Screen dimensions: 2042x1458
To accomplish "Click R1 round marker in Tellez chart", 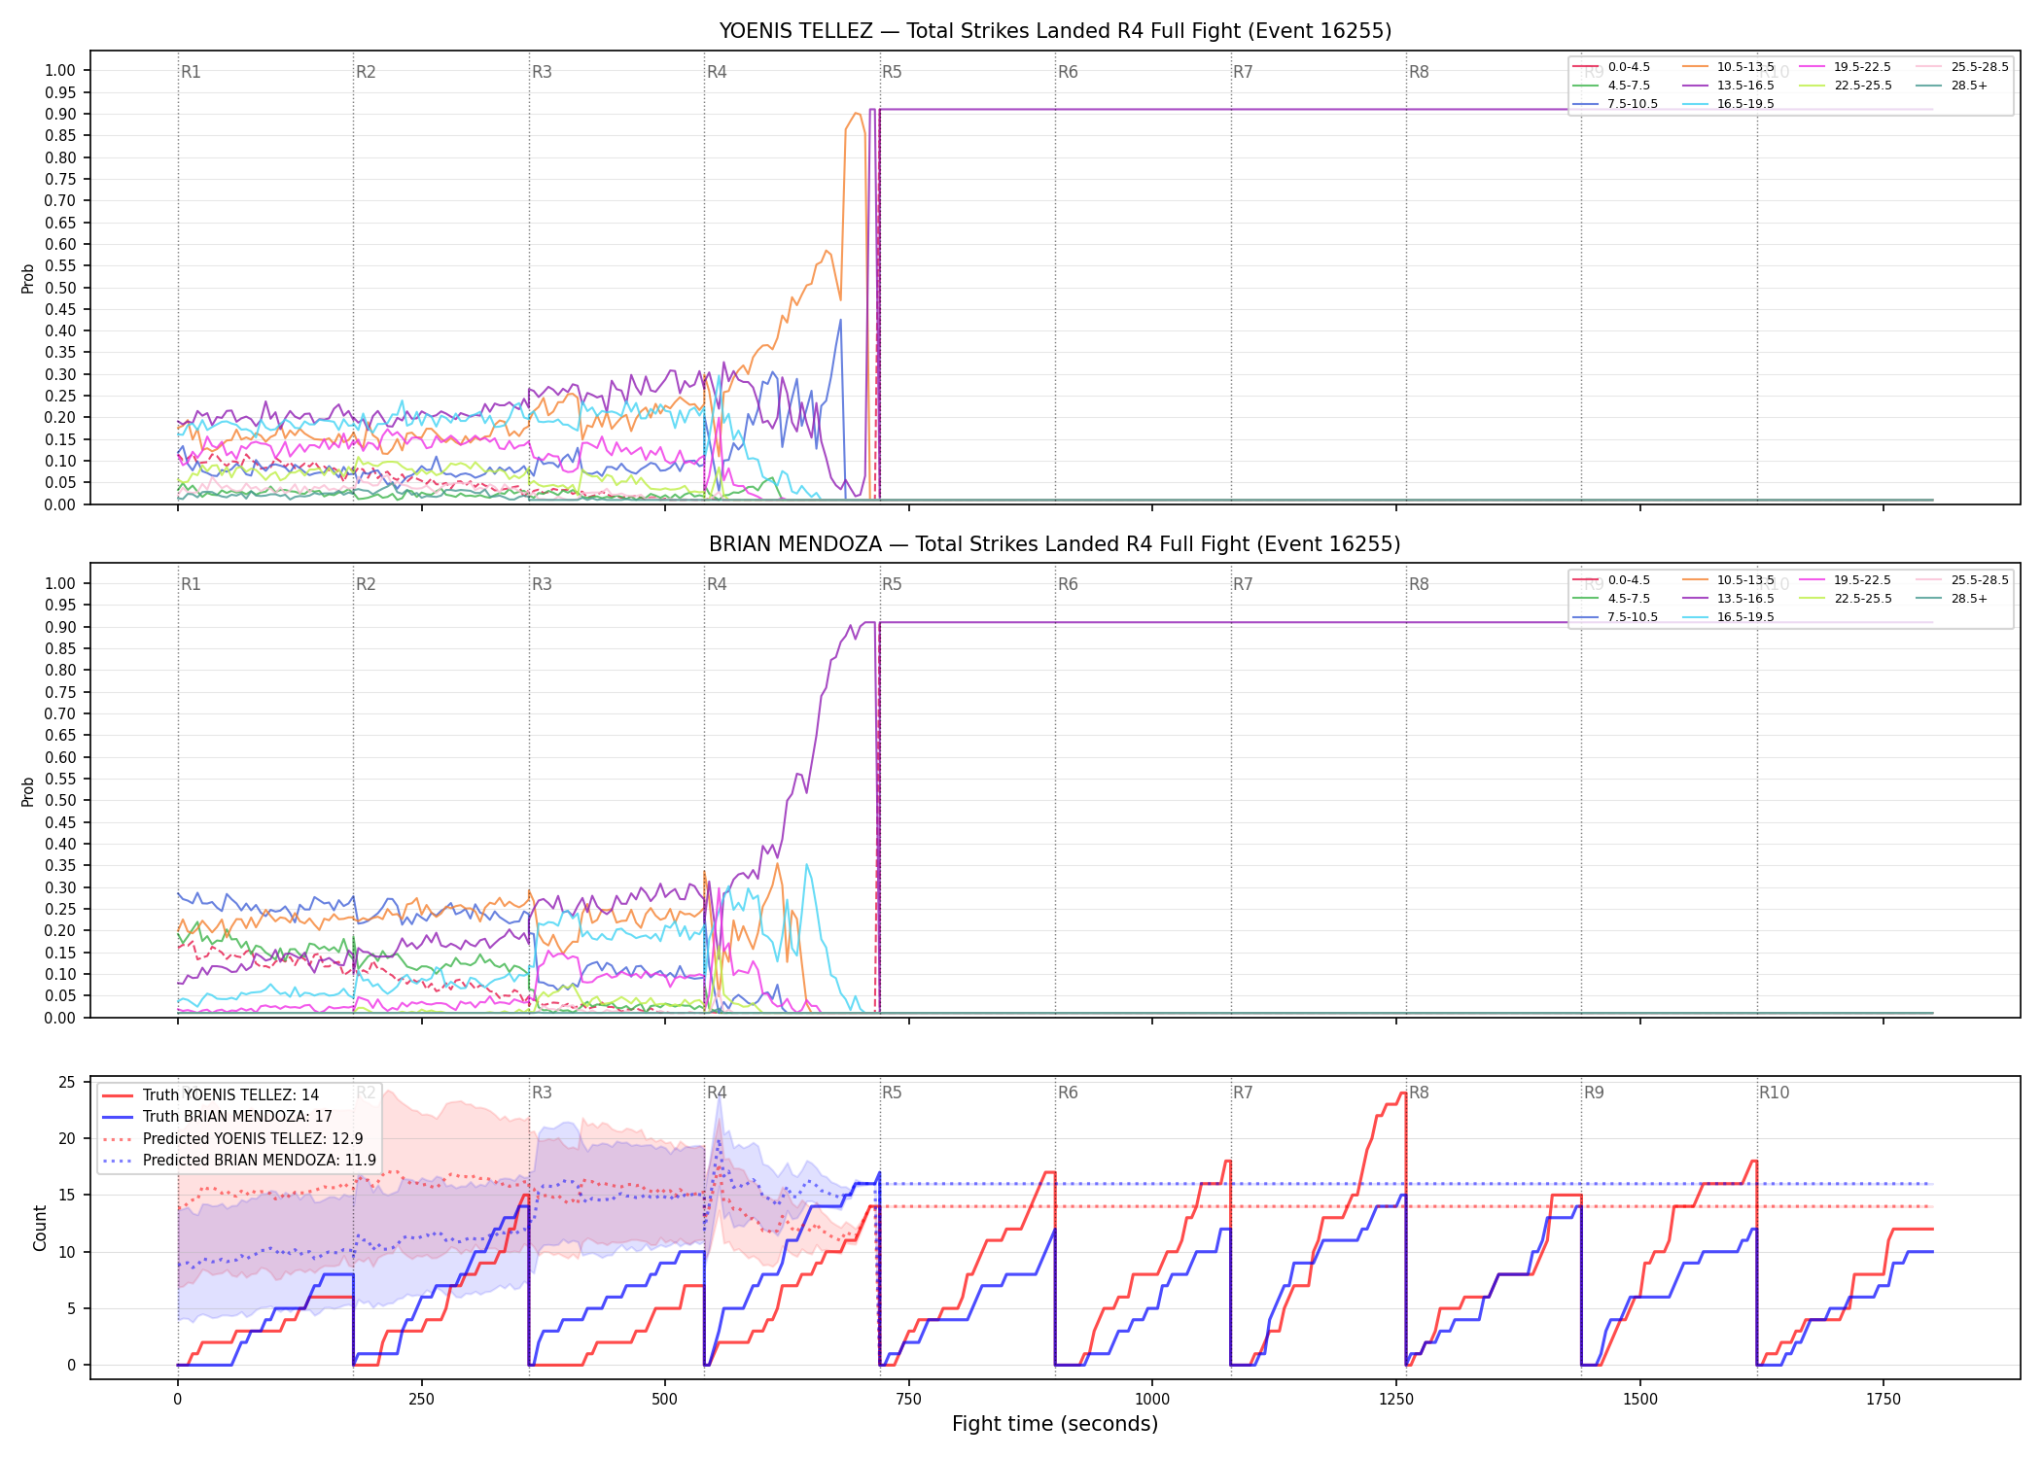I will 191,72.
